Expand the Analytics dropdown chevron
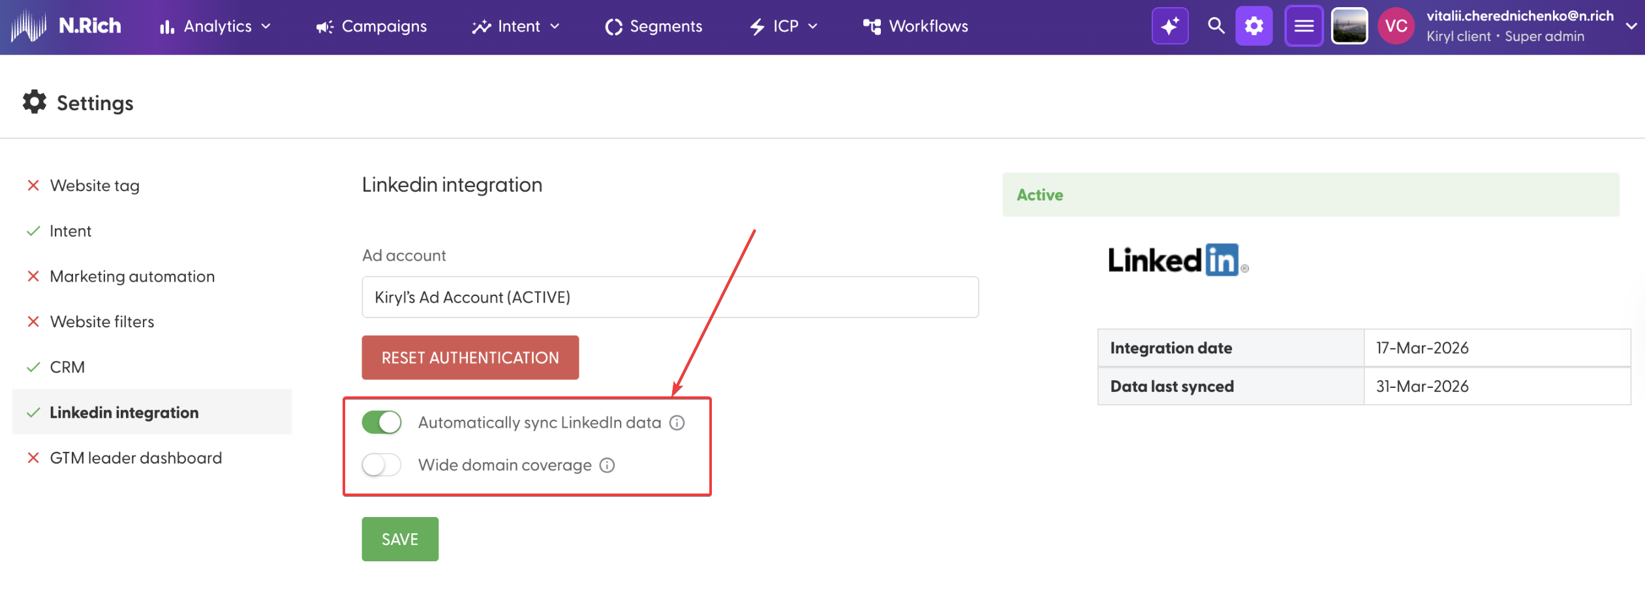This screenshot has width=1645, height=590. tap(266, 27)
